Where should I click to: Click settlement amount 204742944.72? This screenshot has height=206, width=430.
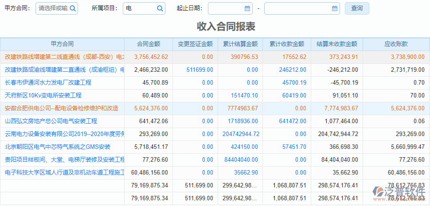pyautogui.click(x=241, y=134)
